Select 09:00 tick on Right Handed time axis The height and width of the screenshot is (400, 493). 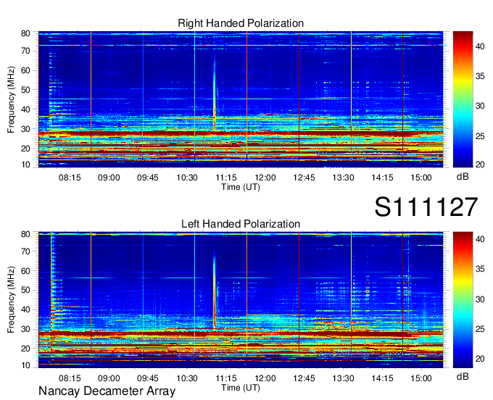[x=109, y=178]
